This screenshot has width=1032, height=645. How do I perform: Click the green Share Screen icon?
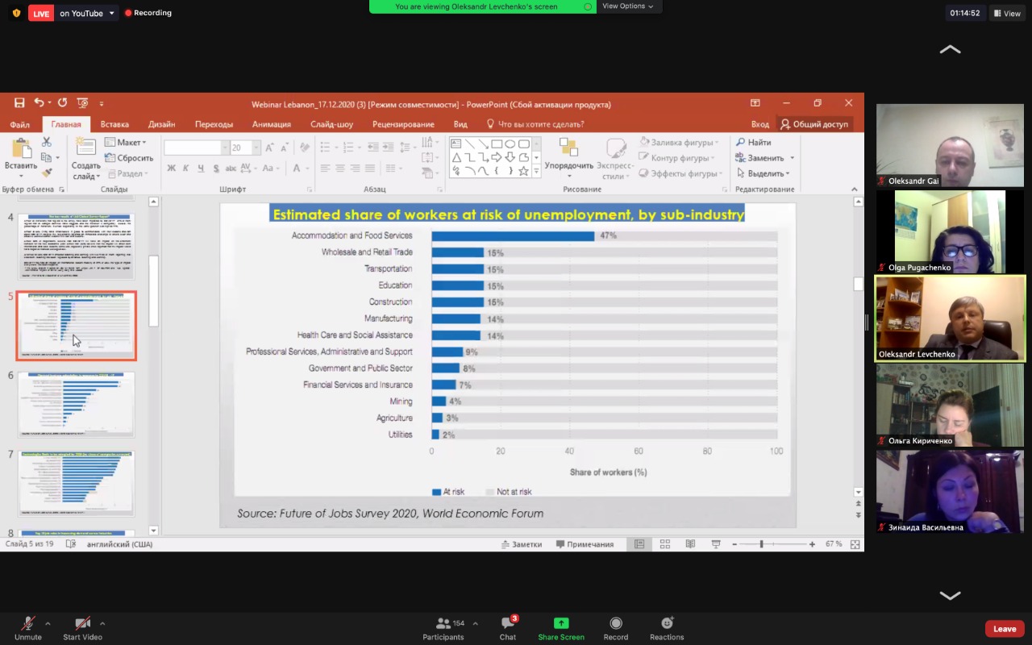561,623
